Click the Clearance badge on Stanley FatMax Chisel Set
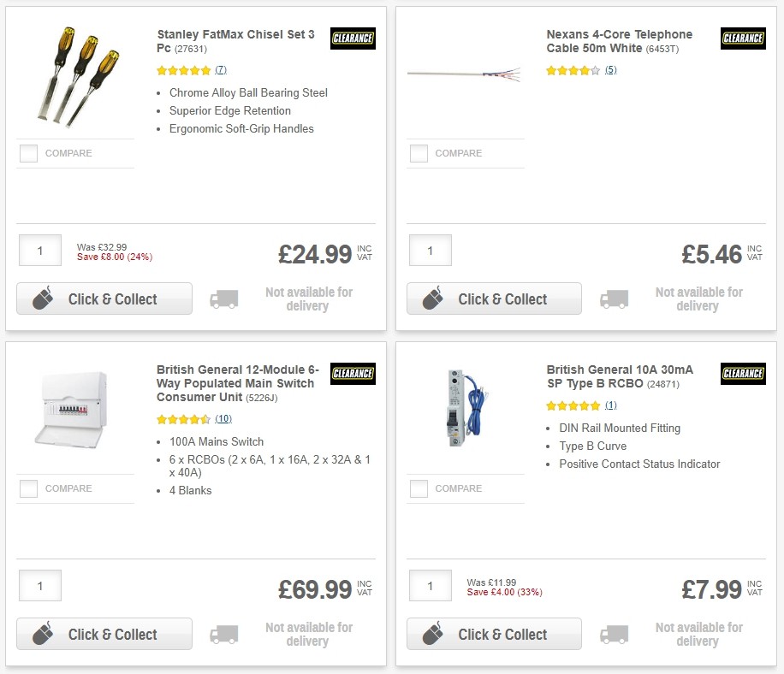This screenshot has height=674, width=784. pyautogui.click(x=353, y=38)
